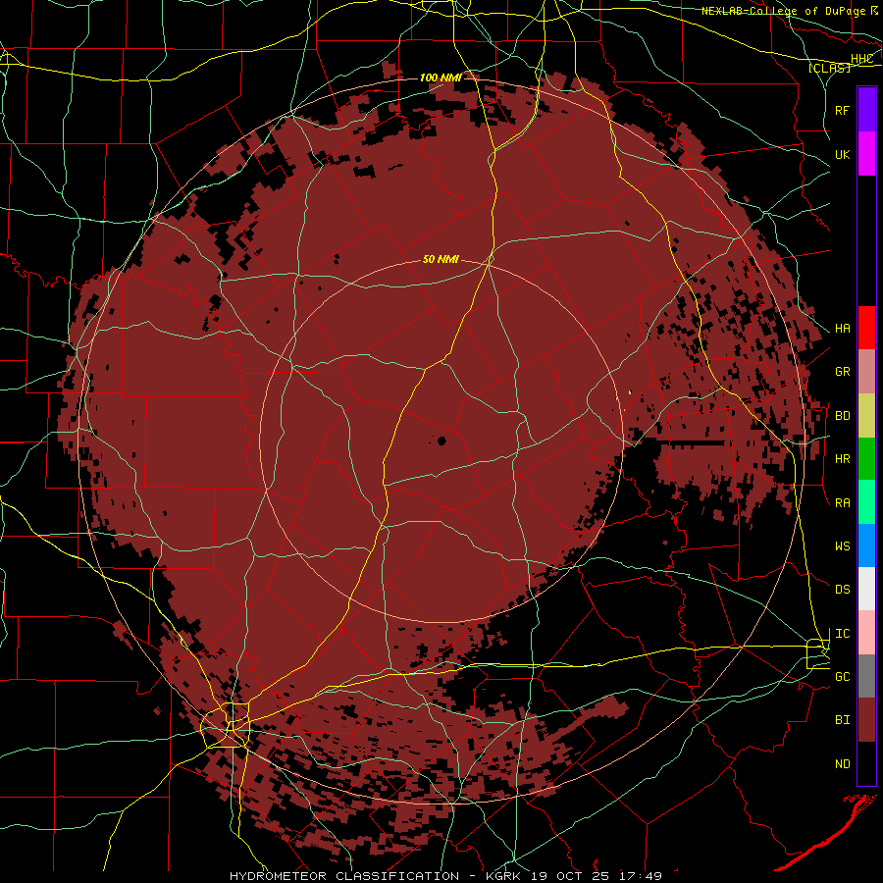Click the ND legend label

pos(843,764)
